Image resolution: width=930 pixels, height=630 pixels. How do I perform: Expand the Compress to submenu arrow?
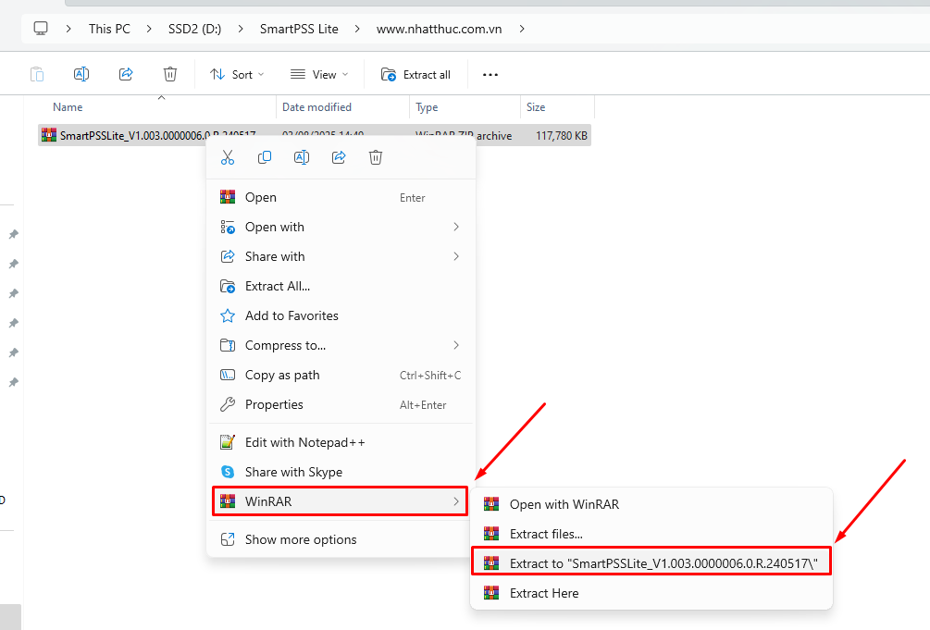pos(456,346)
